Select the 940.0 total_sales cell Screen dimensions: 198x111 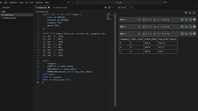[x=151, y=43]
